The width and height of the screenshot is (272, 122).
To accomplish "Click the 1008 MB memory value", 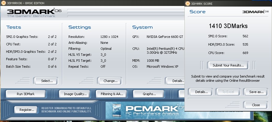I will [x=153, y=61].
